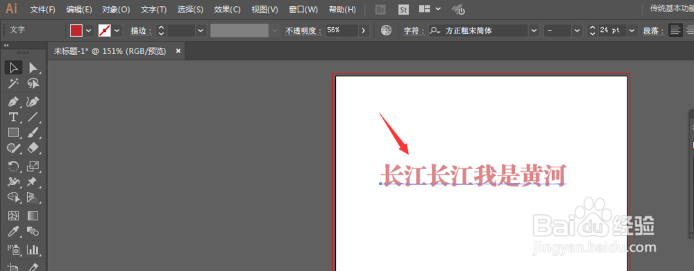Open the arrange documents dropdown arrow
Viewport: 694px width, 271px height.
(x=438, y=9)
